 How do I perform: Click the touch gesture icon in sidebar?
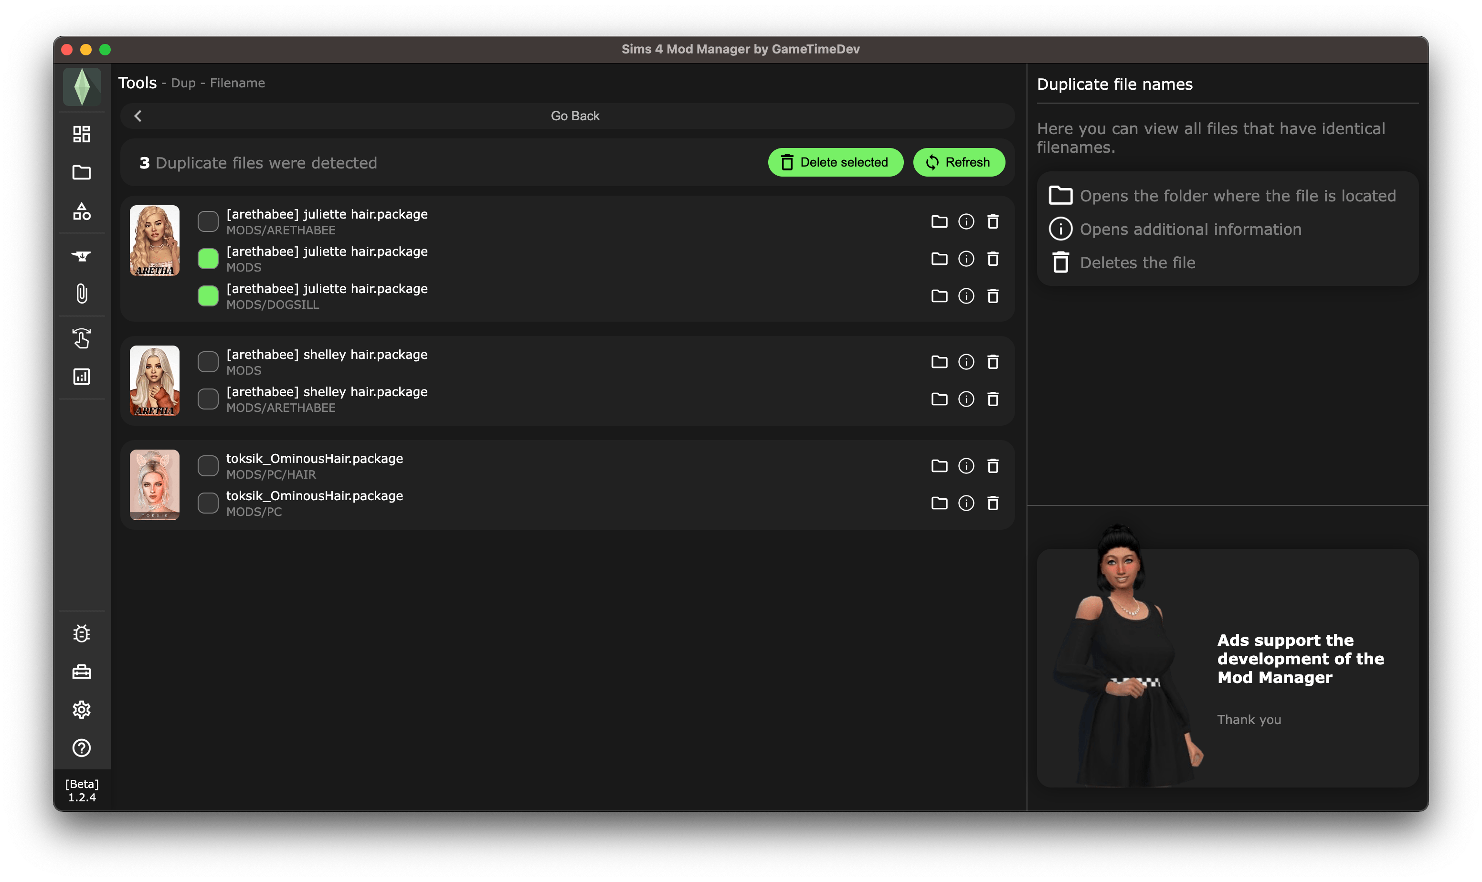(x=82, y=338)
